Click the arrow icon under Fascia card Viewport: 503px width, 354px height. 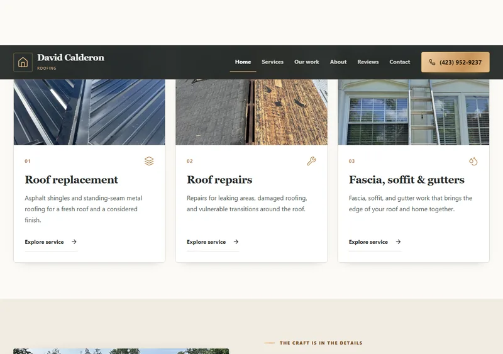coord(398,241)
